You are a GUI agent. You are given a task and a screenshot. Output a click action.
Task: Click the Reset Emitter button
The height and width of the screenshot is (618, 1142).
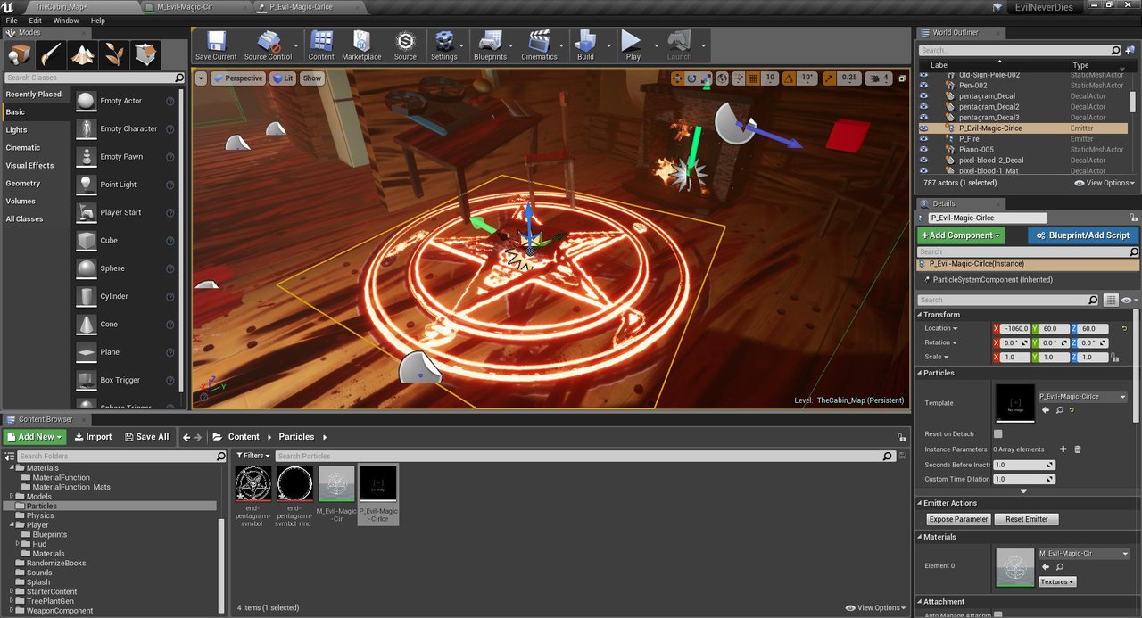[x=1027, y=519]
